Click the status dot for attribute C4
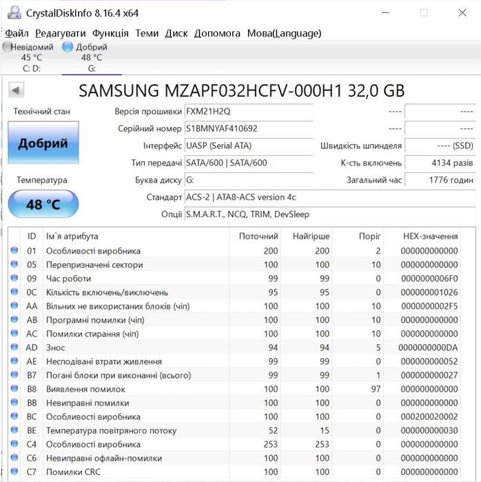The height and width of the screenshot is (482, 481). 14,444
